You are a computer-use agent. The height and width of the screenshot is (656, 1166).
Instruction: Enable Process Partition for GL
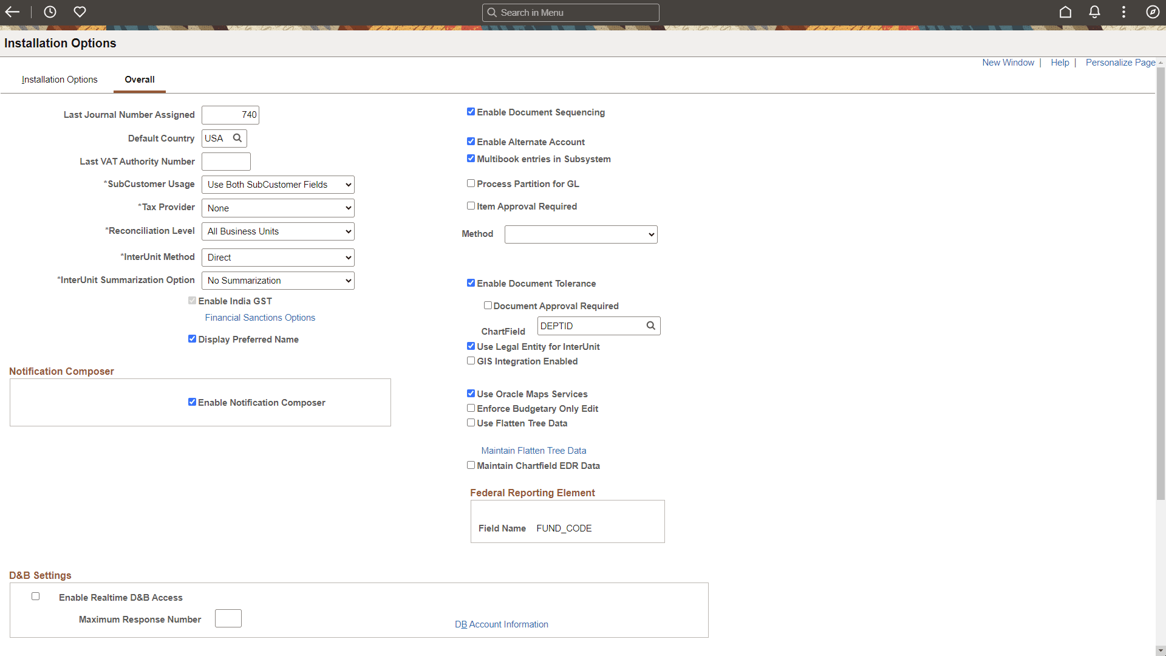471,183
